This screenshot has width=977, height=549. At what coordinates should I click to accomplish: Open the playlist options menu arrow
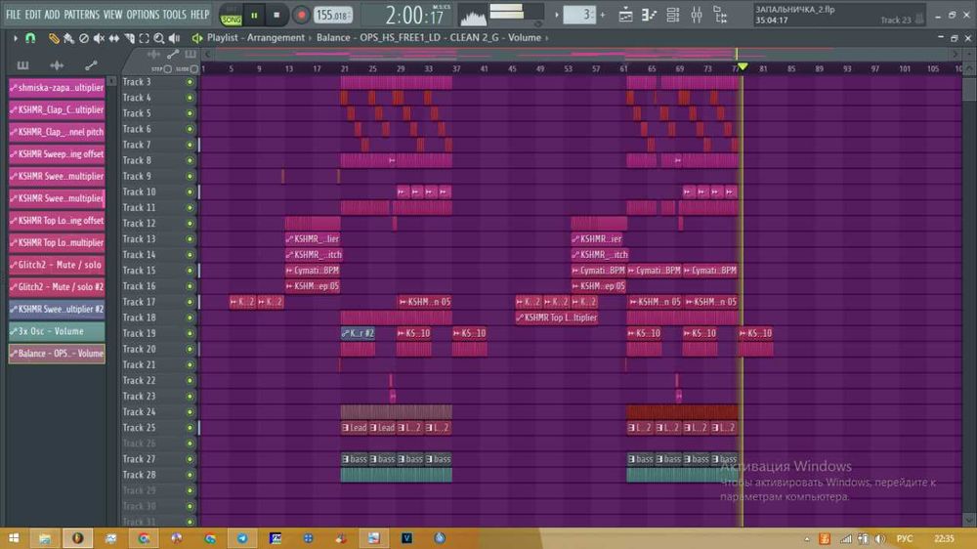click(15, 38)
